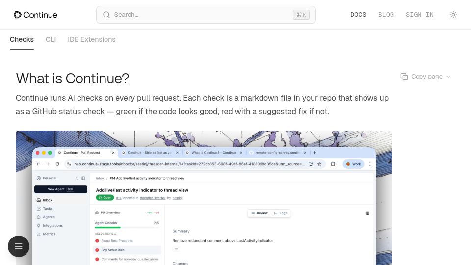Expand the Personal workspace switcher
This screenshot has height=265, width=471.
coord(77,178)
